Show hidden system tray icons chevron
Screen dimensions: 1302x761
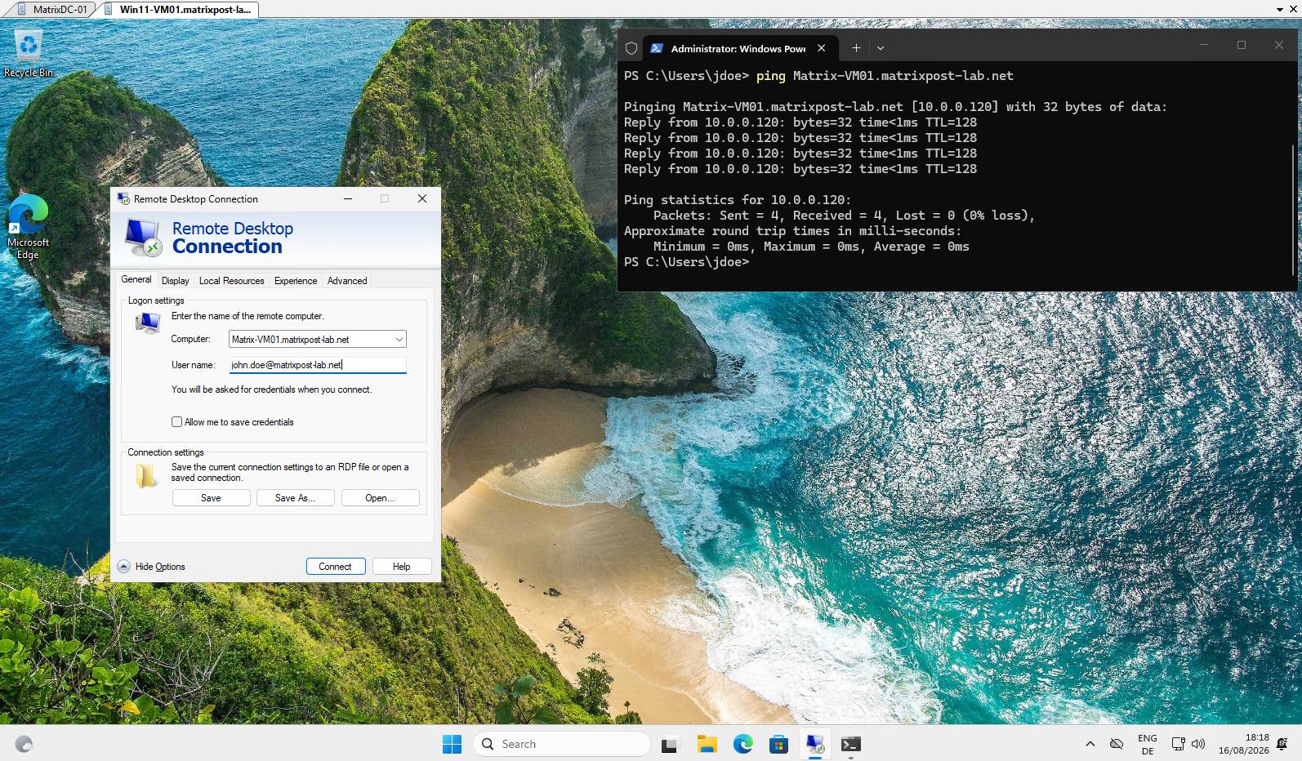(x=1090, y=744)
